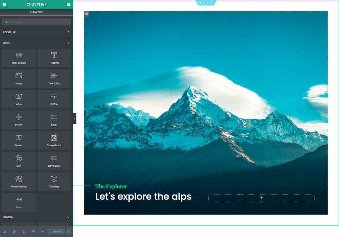Open the widgets grid icon in the header

coord(68,4)
